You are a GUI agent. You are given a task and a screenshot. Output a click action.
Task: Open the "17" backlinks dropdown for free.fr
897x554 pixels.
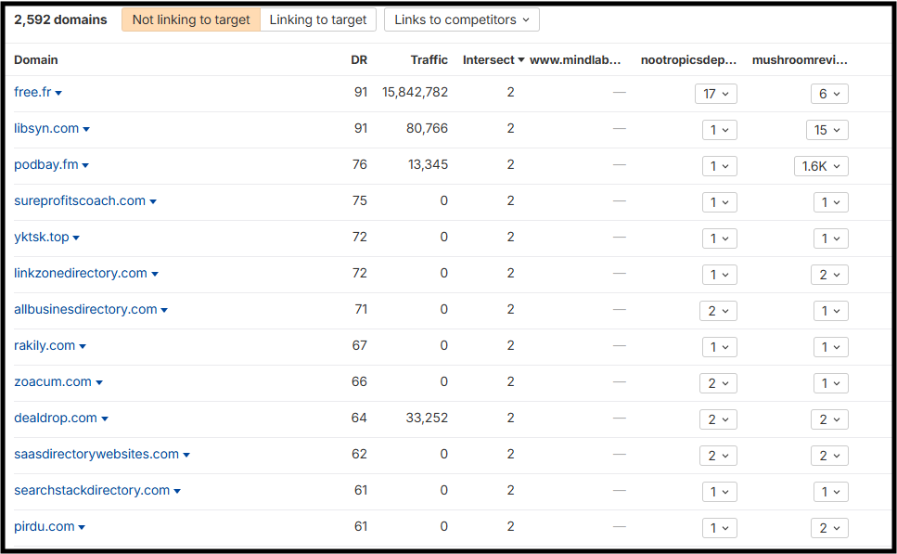tap(716, 93)
